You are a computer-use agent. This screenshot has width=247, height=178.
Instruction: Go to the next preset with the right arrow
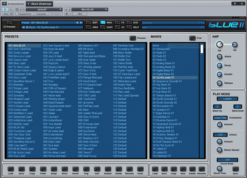click(x=81, y=23)
